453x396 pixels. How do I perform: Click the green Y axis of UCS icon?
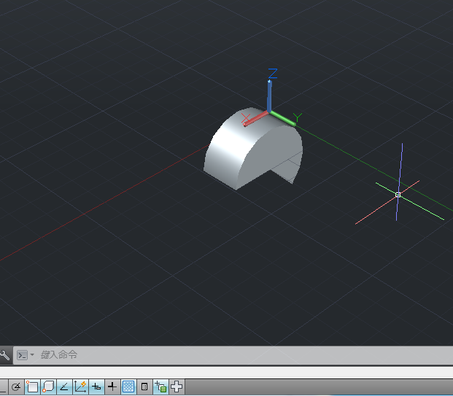coord(283,118)
